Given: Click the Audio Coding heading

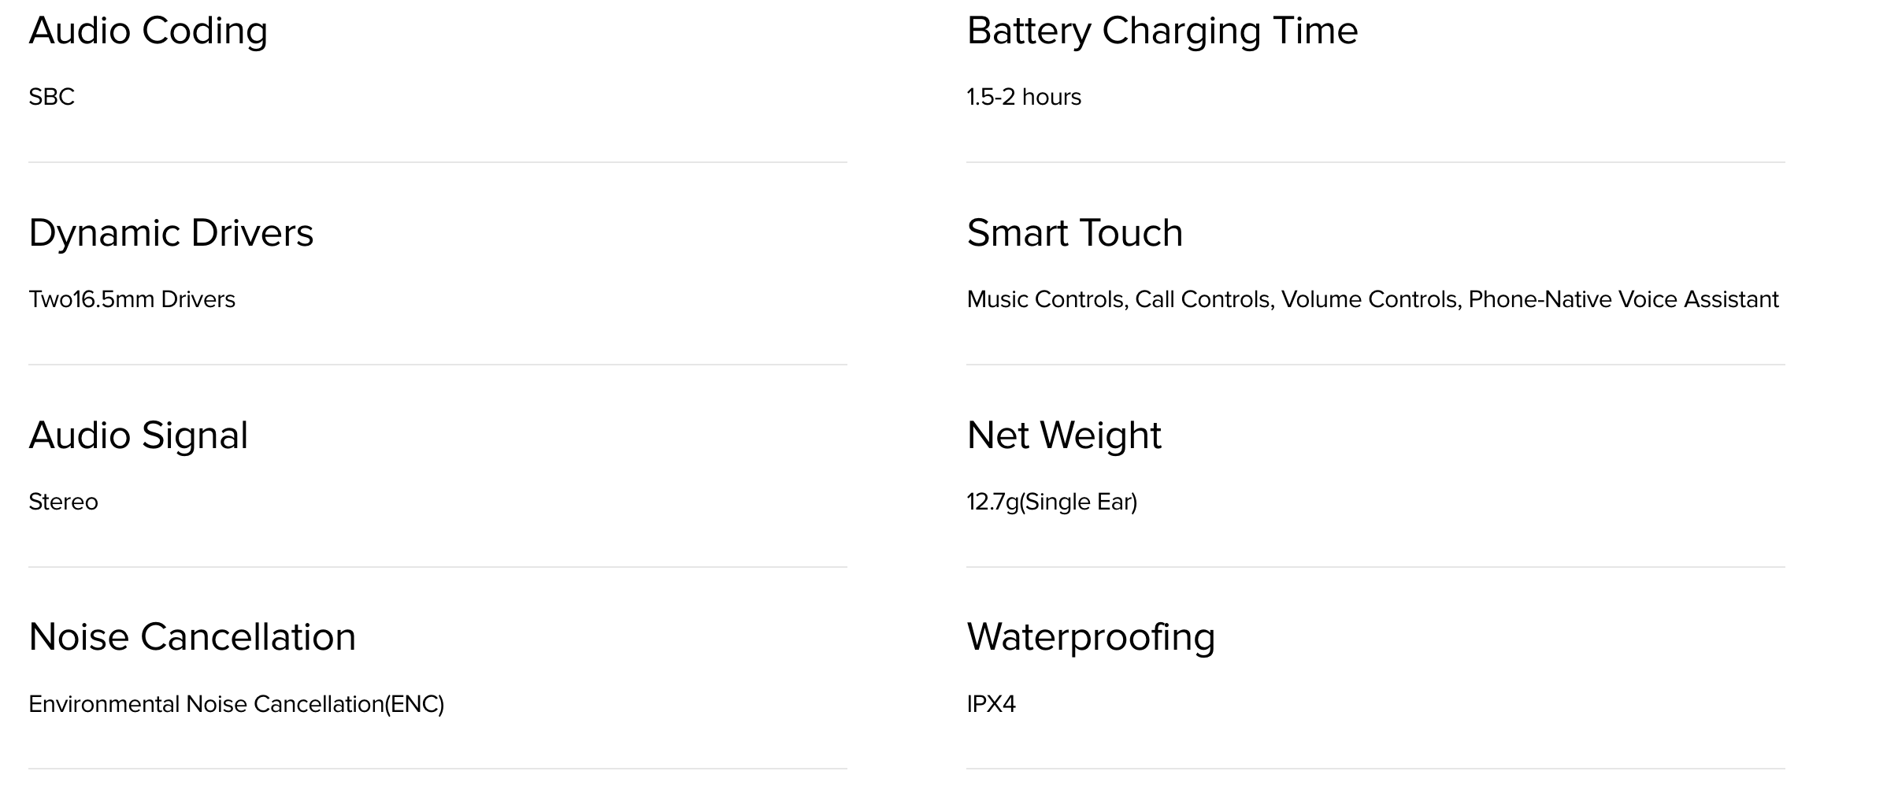Looking at the screenshot, I should (148, 32).
